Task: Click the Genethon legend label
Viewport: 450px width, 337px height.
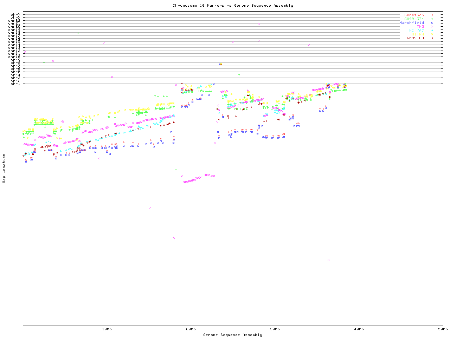Action: pos(414,15)
